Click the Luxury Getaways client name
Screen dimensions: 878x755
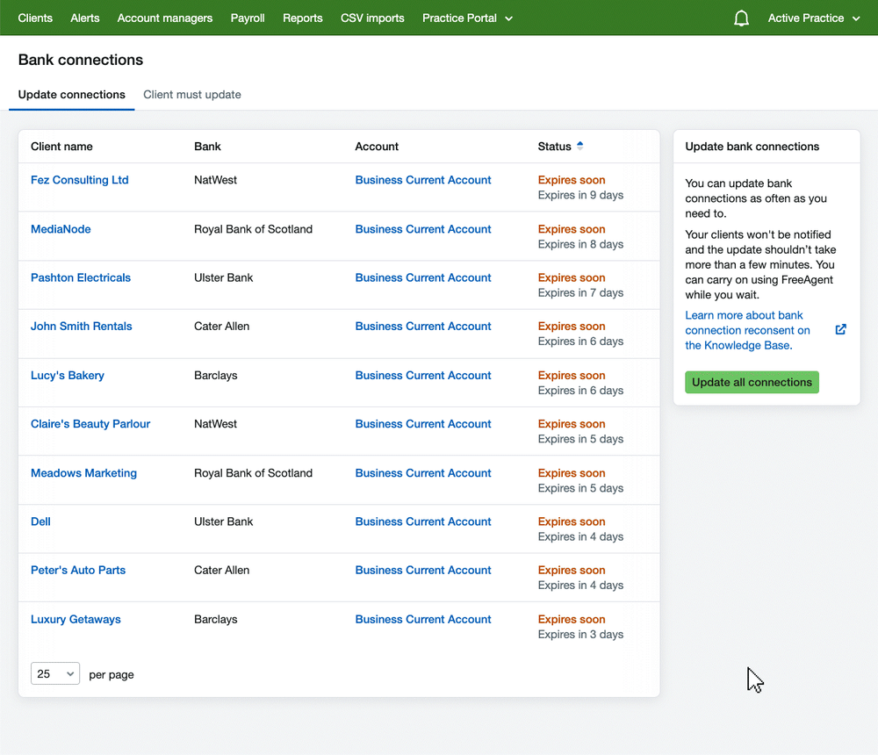76,619
